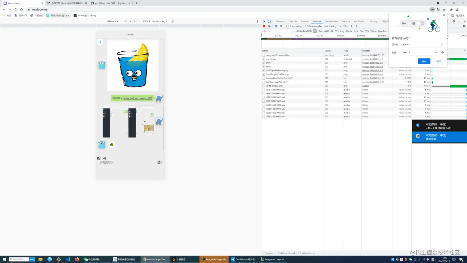The width and height of the screenshot is (467, 263).
Task: Click the blue save password button
Action: tap(424, 61)
